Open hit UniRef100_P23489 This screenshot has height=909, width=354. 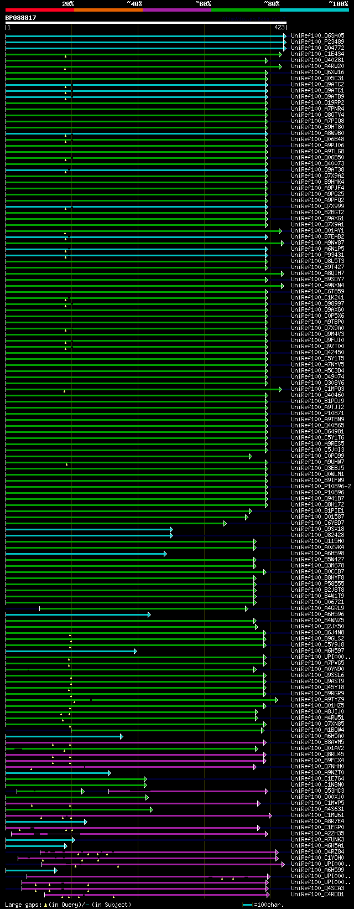tap(317, 42)
